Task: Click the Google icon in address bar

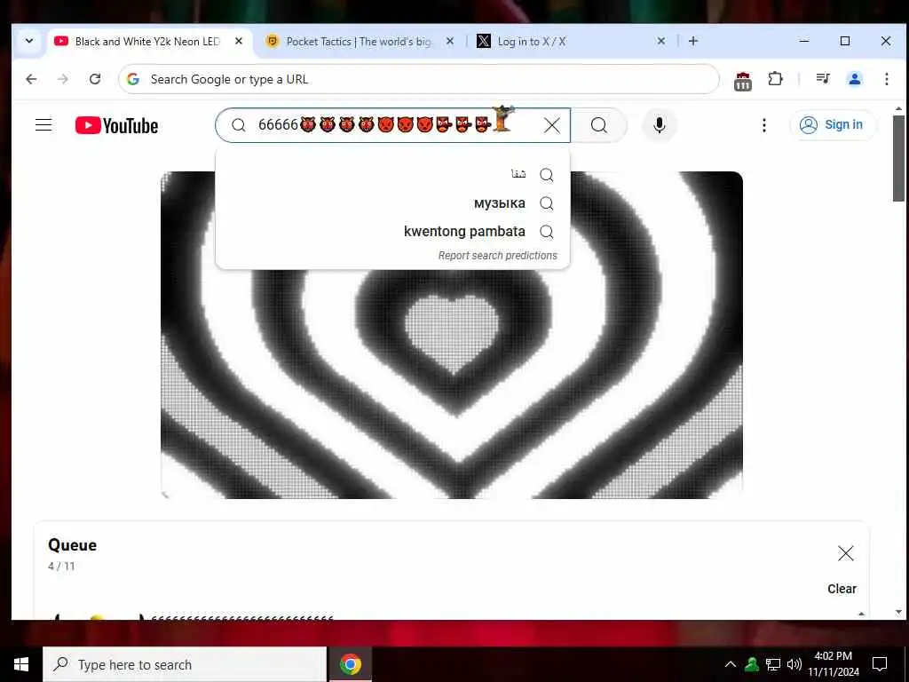Action: [133, 79]
